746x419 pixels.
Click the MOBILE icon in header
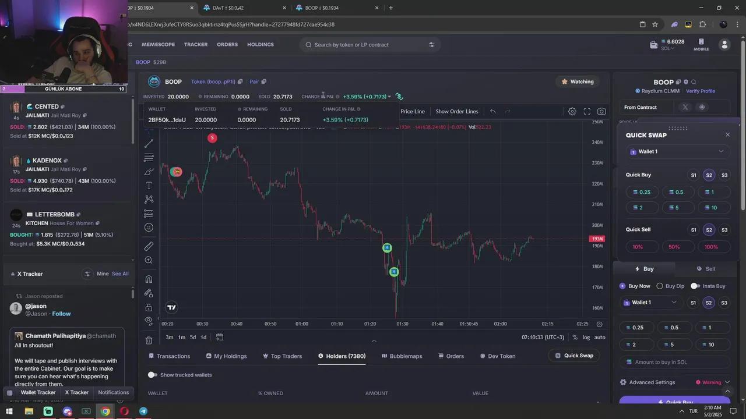(x=701, y=45)
